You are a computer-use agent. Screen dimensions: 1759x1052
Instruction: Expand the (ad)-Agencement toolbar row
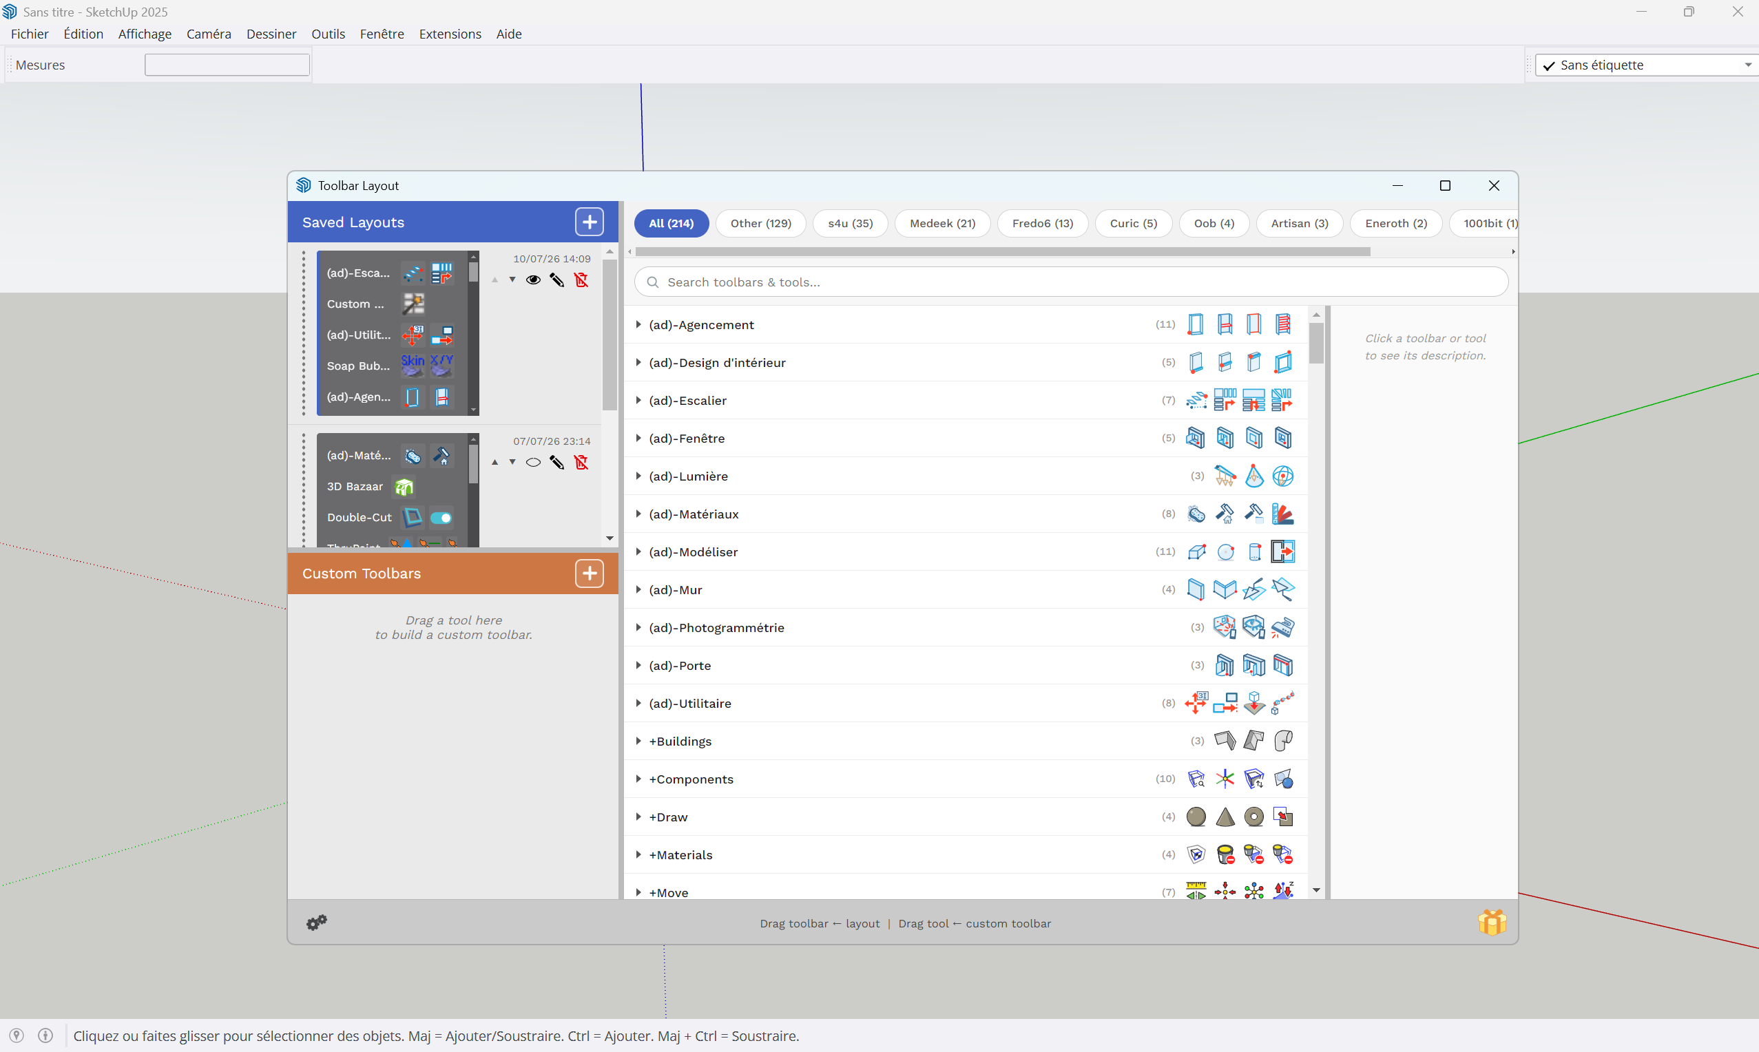[x=638, y=325]
